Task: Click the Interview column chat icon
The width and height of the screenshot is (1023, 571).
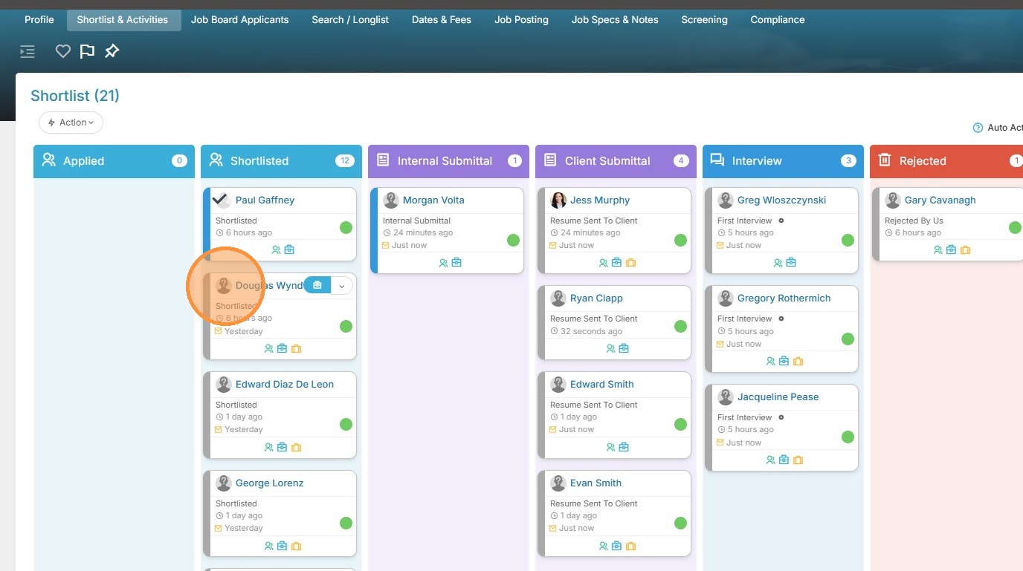Action: [x=717, y=160]
